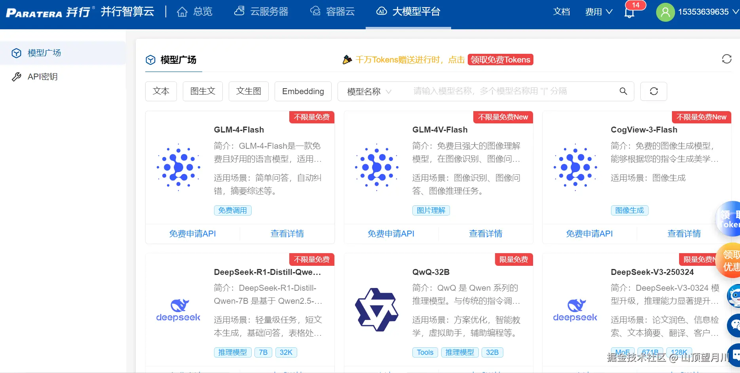Click the 容器云 container icon
The width and height of the screenshot is (740, 373).
click(x=315, y=11)
